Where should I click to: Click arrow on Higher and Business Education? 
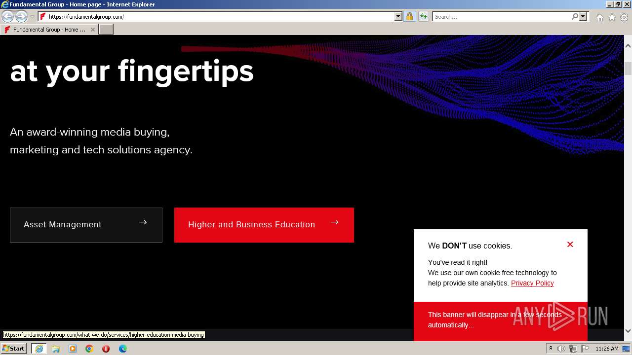coord(334,222)
